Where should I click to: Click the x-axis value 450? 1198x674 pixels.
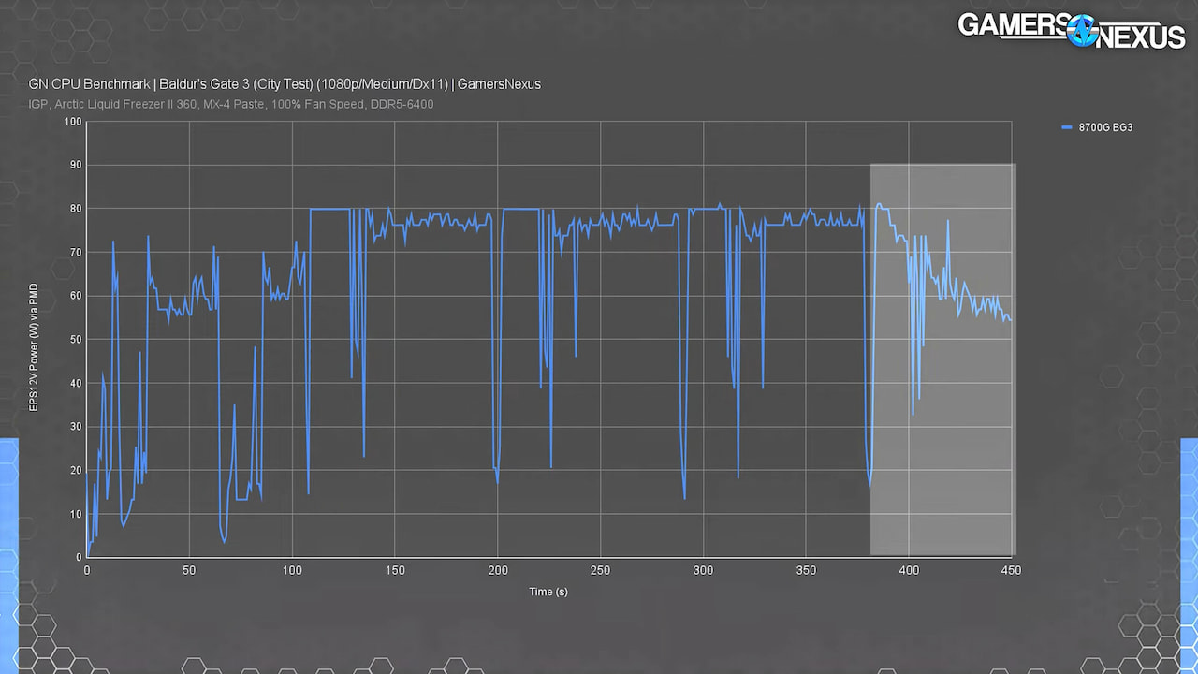click(x=1011, y=570)
